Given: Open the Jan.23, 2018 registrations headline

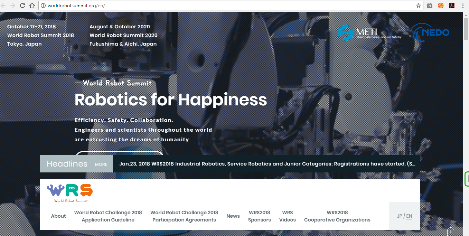Looking at the screenshot, I should click(268, 164).
